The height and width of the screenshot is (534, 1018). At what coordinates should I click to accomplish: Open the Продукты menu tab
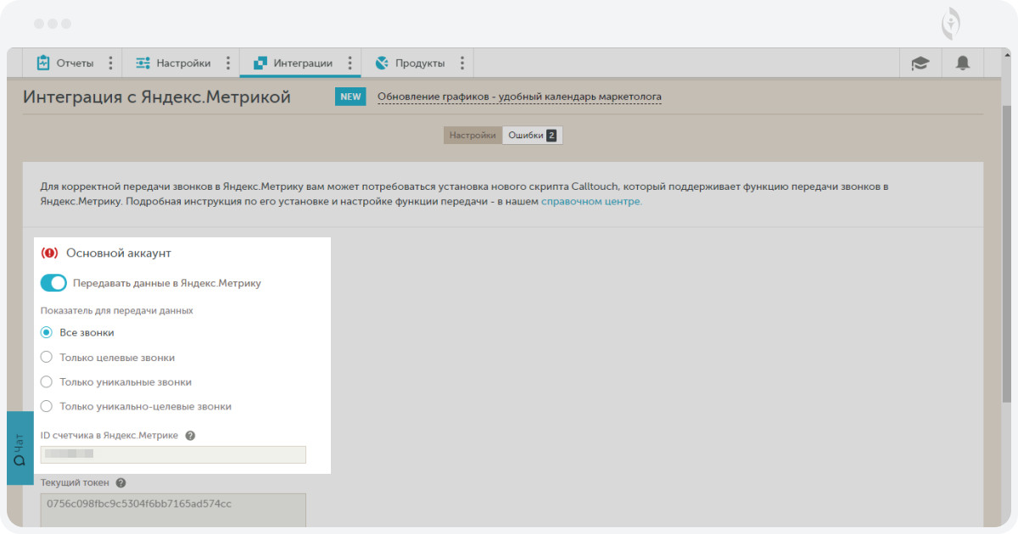tap(411, 63)
